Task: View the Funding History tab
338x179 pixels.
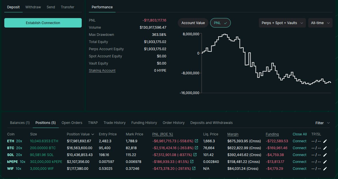Action: tap(144, 123)
